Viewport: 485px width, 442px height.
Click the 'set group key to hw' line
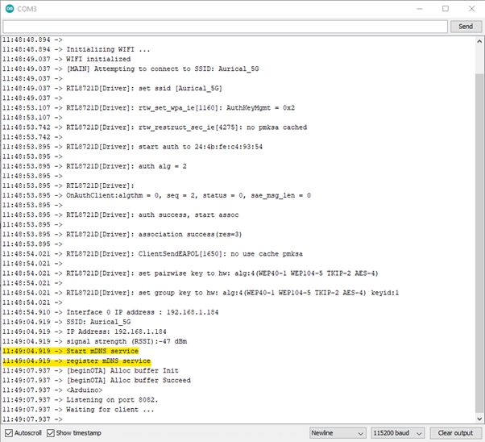point(201,293)
